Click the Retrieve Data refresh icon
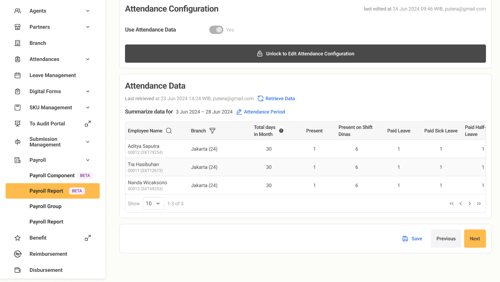The image size is (500, 282). (x=261, y=98)
